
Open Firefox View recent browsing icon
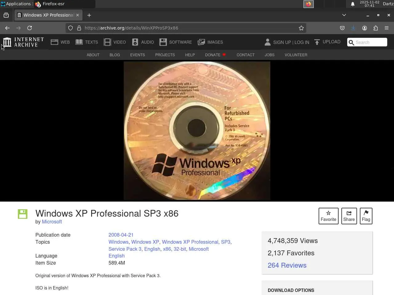pos(6,15)
